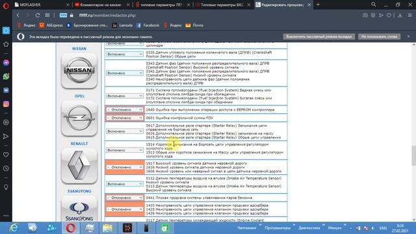Open the ENG language indicator

point(383,228)
